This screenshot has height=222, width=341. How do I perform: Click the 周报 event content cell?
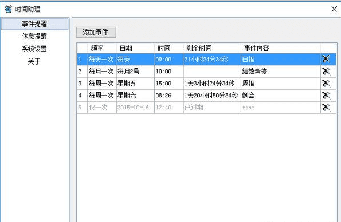(281, 83)
